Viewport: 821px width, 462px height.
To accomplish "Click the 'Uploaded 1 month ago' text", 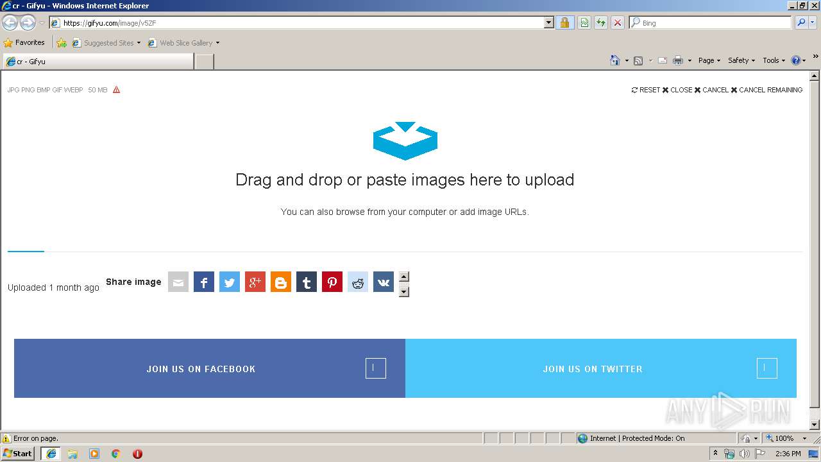I will 53,287.
